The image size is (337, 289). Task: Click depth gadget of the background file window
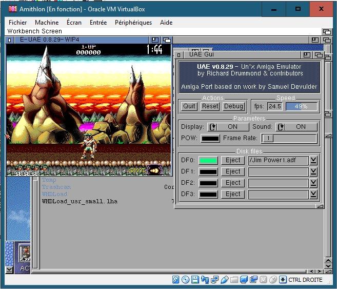pyautogui.click(x=327, y=40)
